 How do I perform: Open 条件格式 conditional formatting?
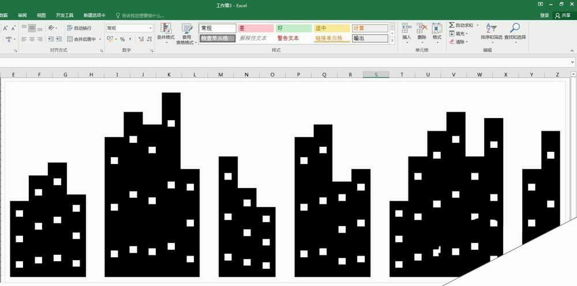166,33
